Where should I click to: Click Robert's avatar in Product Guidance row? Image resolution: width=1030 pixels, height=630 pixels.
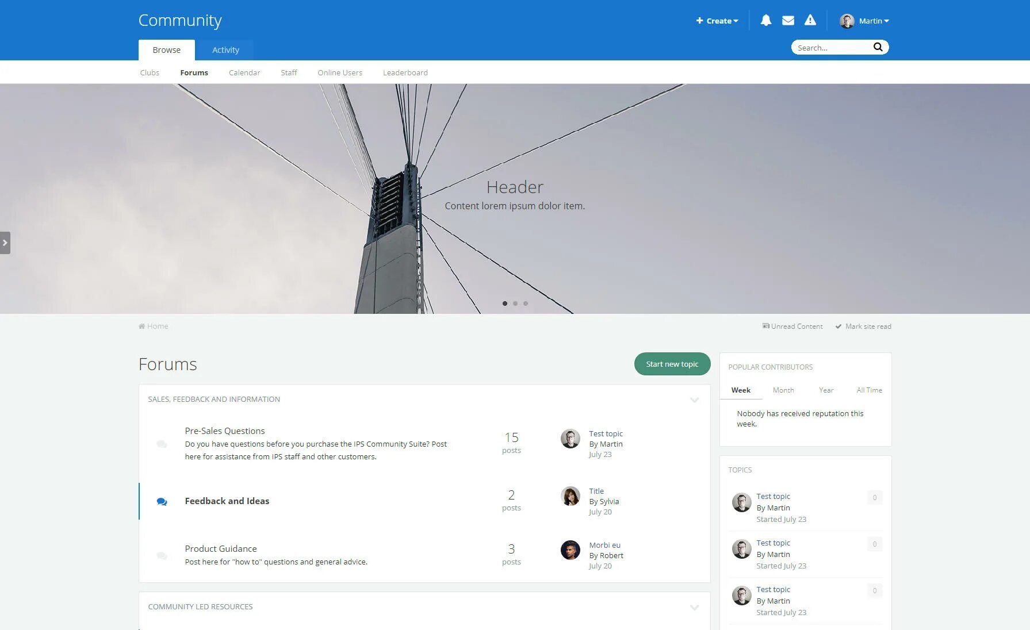[x=570, y=550]
